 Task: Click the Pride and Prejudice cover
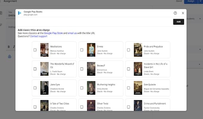pyautogui.click(x=138, y=50)
